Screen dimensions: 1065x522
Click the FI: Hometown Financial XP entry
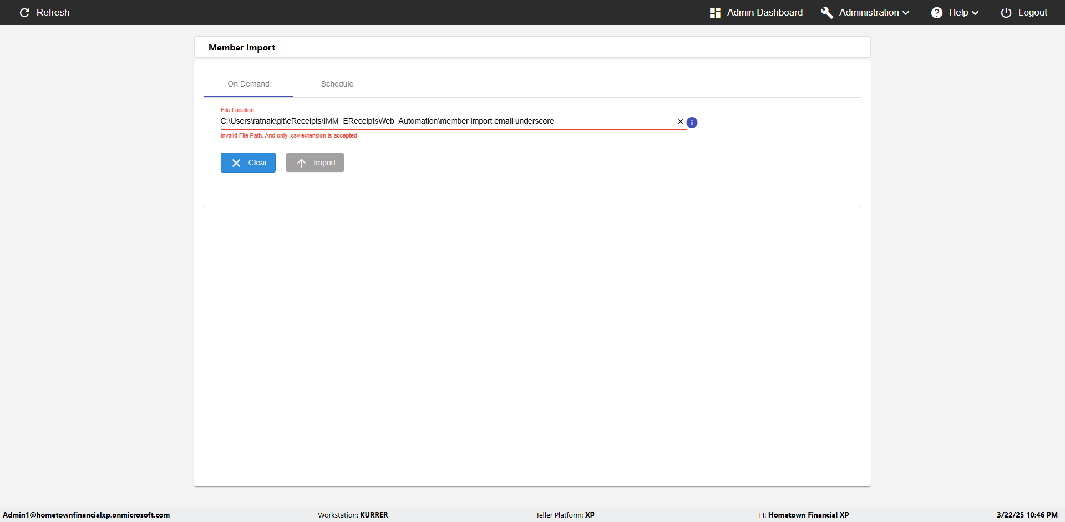(x=804, y=515)
